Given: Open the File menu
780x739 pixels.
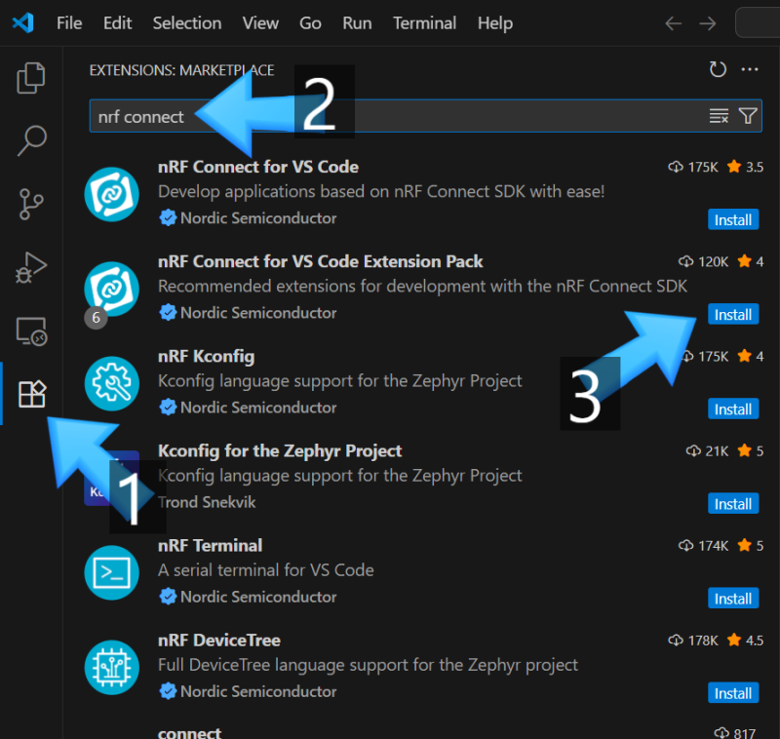Looking at the screenshot, I should click(x=69, y=23).
